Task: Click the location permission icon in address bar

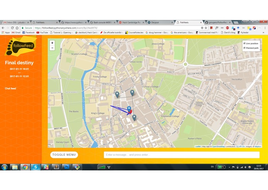Action: [x=202, y=28]
